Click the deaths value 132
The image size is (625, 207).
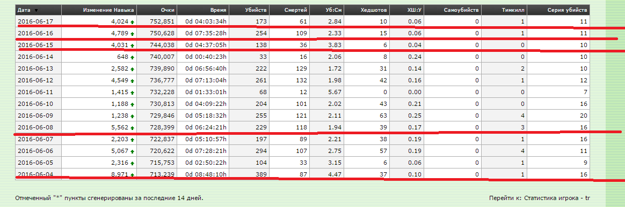[301, 81]
